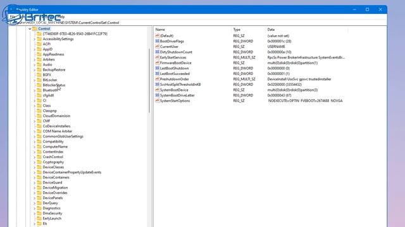
Task: Expand the Class key
Action: pos(35,105)
